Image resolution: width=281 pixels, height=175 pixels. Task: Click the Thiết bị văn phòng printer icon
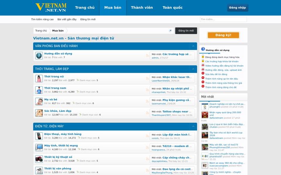[x=39, y=170]
